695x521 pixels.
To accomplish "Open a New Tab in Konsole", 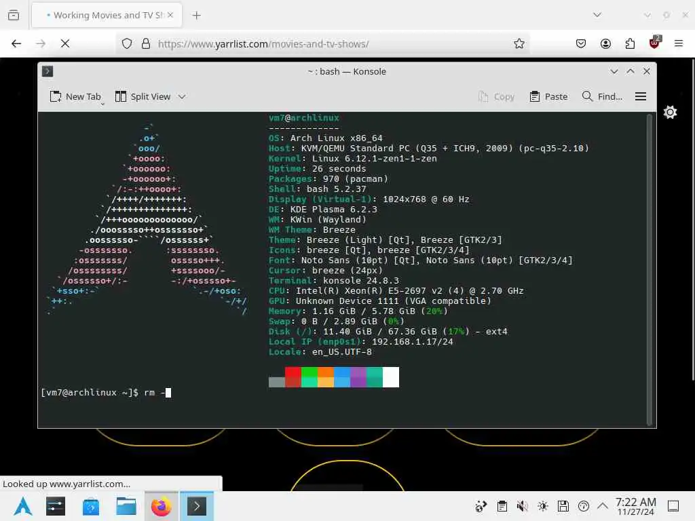I will 75,96.
